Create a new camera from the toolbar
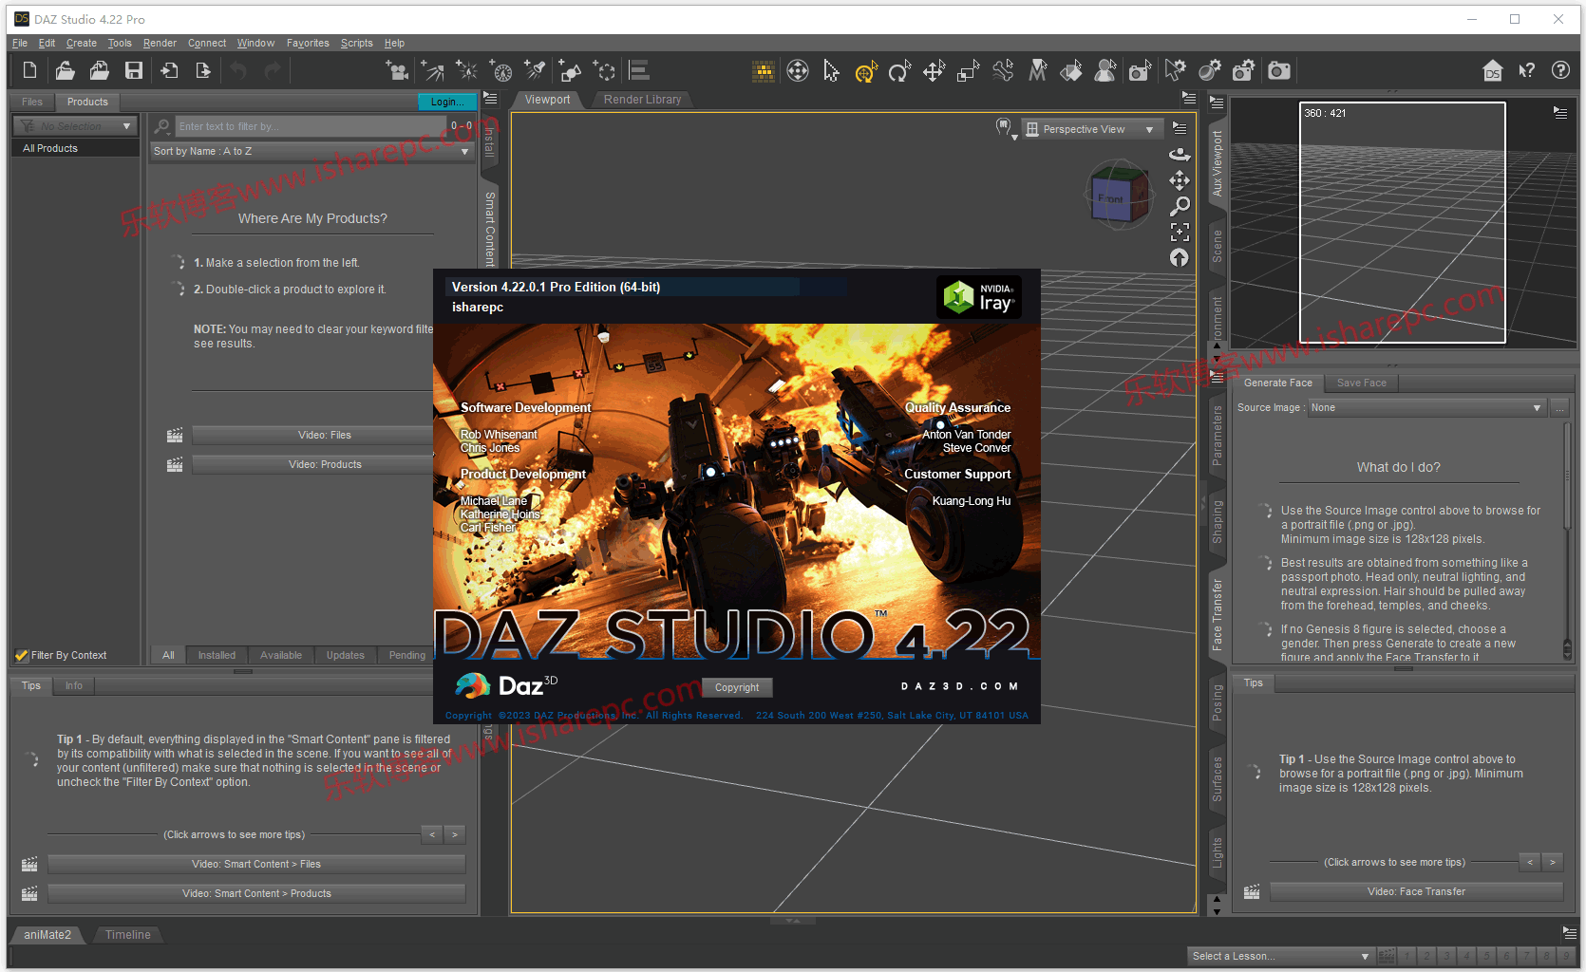The height and width of the screenshot is (972, 1586). point(397,70)
